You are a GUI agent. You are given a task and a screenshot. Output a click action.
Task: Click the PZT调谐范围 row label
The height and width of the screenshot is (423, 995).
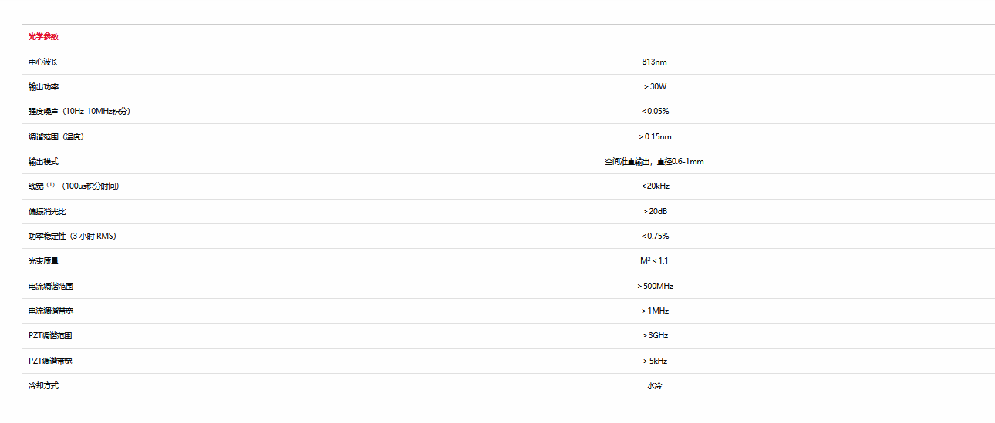[x=51, y=336]
